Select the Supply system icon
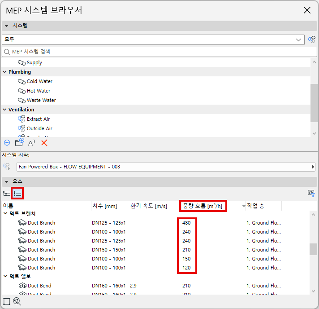Image resolution: width=319 pixels, height=309 pixels. click(22, 62)
